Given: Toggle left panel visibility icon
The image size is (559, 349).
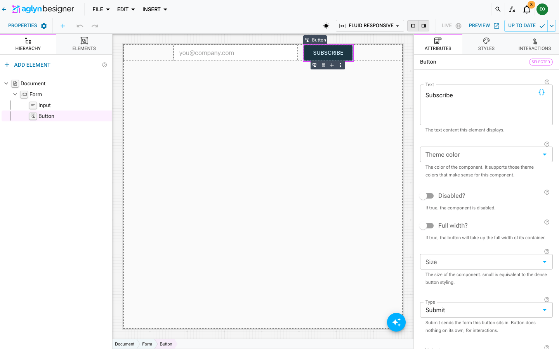Looking at the screenshot, I should pos(413,26).
